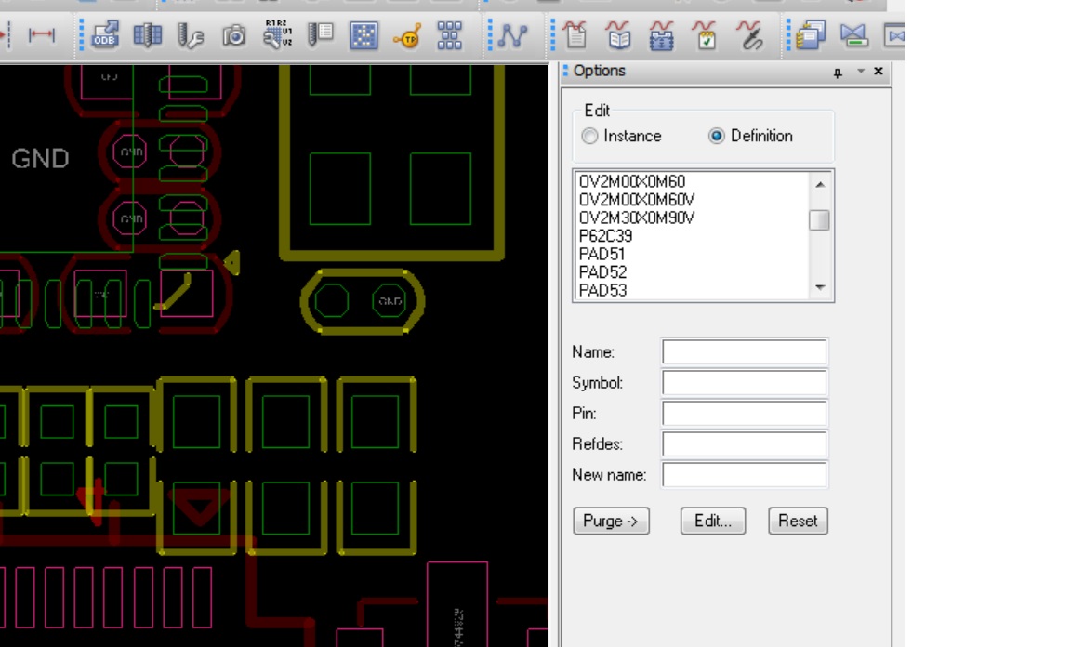The image size is (1071, 647).
Task: Select P62C39 in padstack list
Action: [x=606, y=236]
